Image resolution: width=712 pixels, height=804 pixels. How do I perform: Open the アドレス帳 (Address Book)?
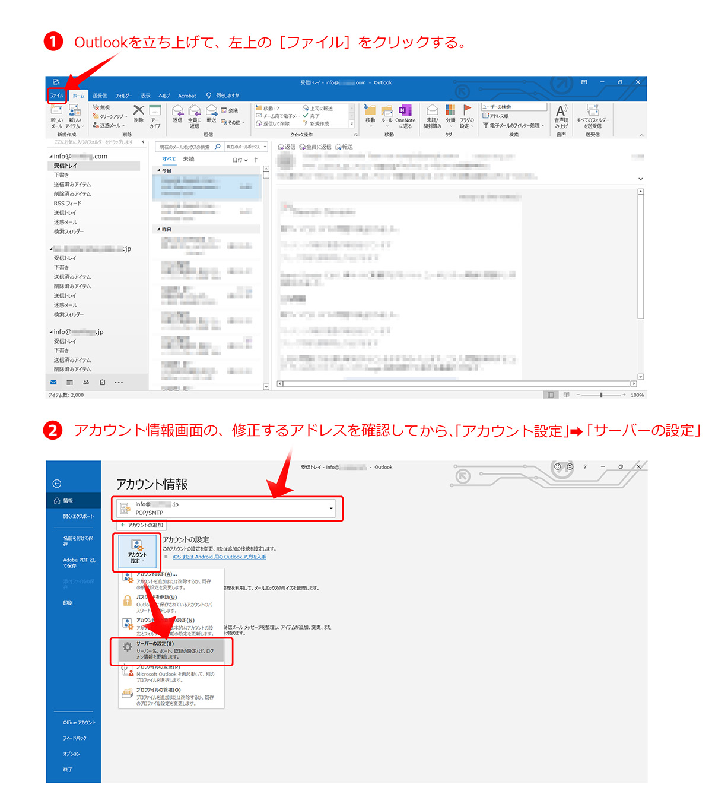coord(495,116)
